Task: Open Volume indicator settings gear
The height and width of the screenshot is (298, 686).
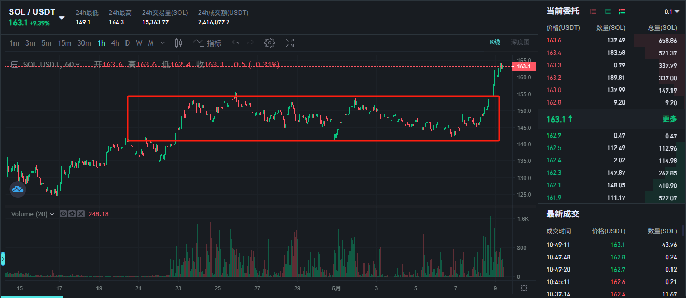Action: [72, 214]
